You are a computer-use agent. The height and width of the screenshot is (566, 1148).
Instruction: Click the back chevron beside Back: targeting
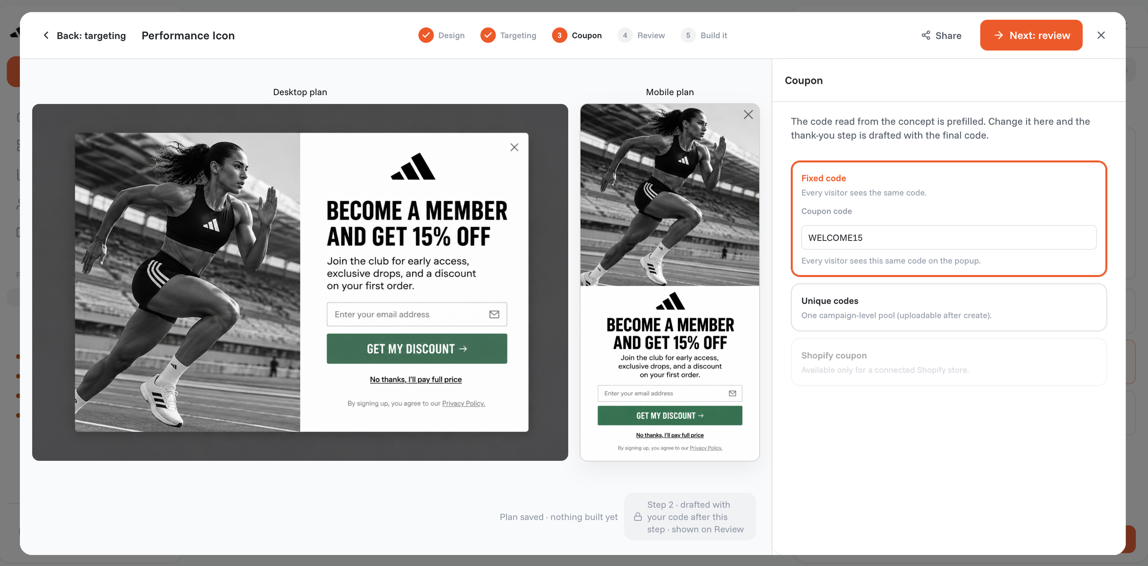(46, 35)
